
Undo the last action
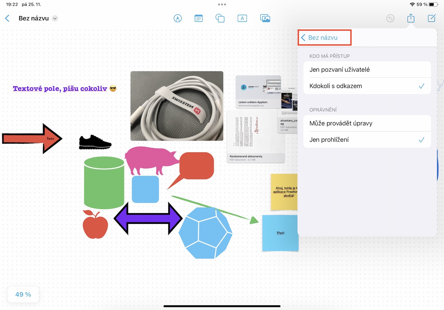pos(390,18)
